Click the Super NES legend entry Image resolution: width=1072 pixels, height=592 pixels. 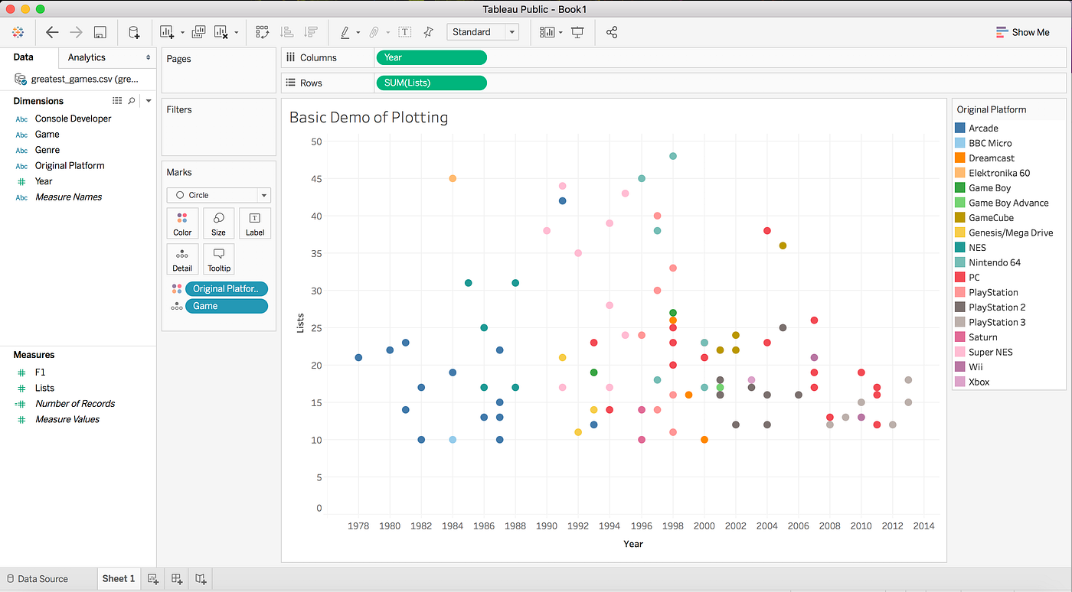pyautogui.click(x=991, y=352)
